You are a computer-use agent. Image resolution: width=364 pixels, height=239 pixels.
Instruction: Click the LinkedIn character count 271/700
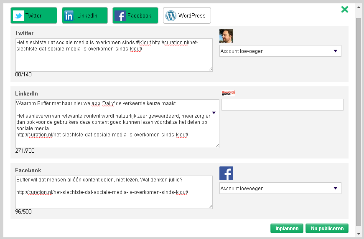click(25, 151)
